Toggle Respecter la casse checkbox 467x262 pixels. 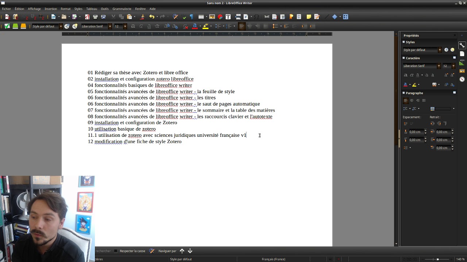[x=116, y=251]
